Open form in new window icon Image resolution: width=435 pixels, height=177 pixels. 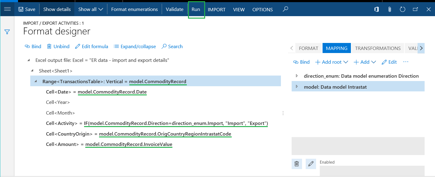[415, 9]
